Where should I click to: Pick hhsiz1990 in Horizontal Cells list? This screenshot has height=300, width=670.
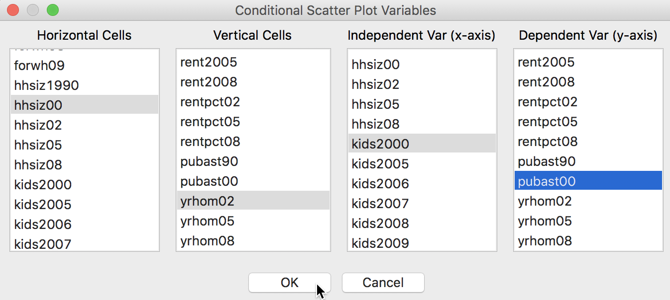point(85,85)
